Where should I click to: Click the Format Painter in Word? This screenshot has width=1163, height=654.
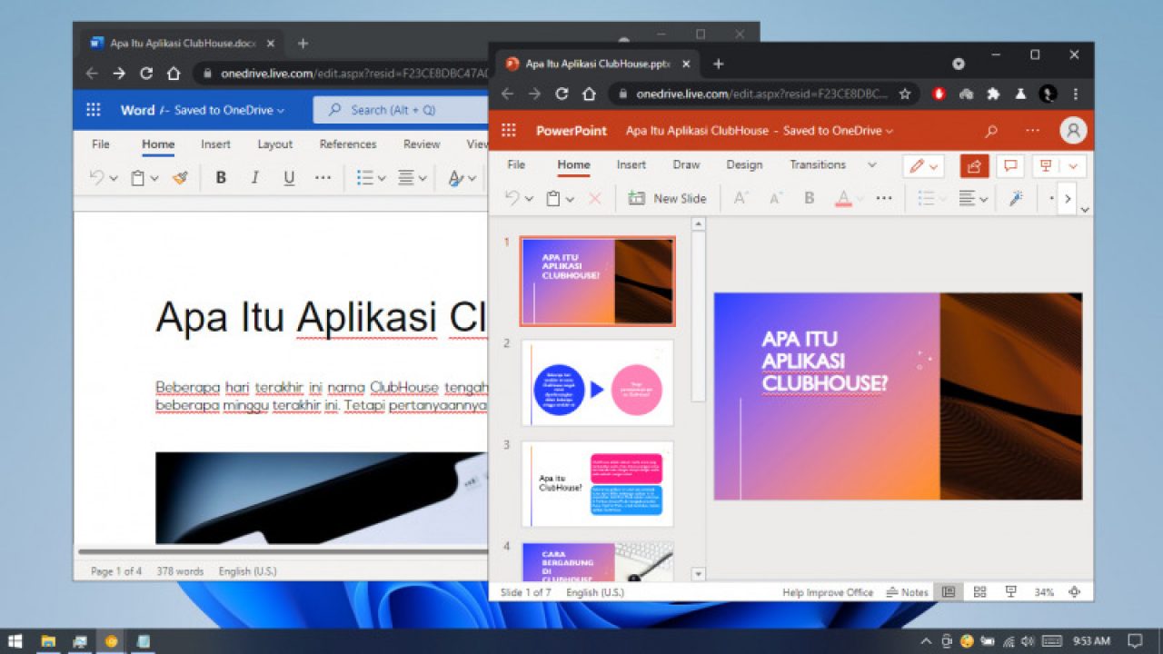[x=180, y=178]
